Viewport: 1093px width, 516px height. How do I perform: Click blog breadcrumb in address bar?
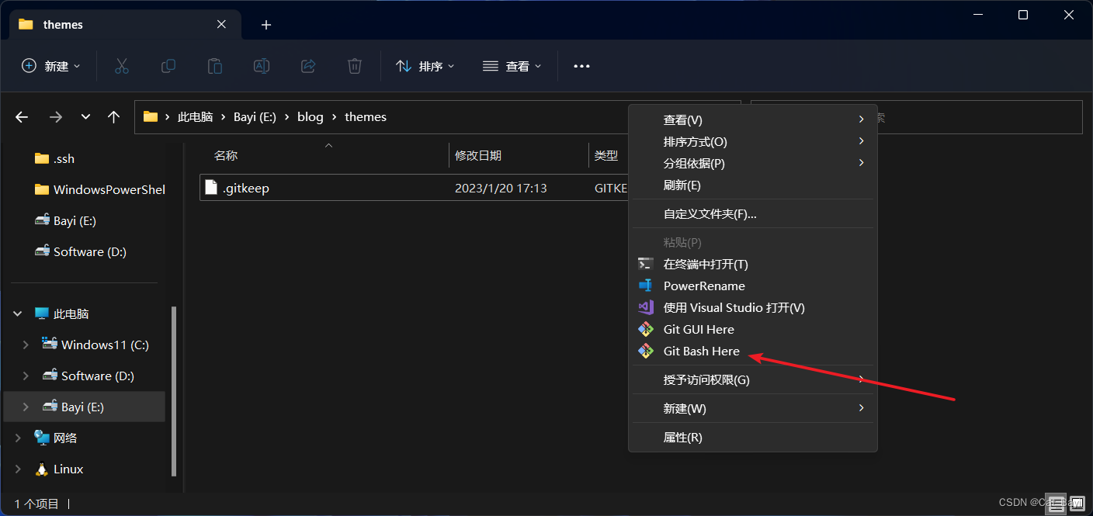(311, 117)
